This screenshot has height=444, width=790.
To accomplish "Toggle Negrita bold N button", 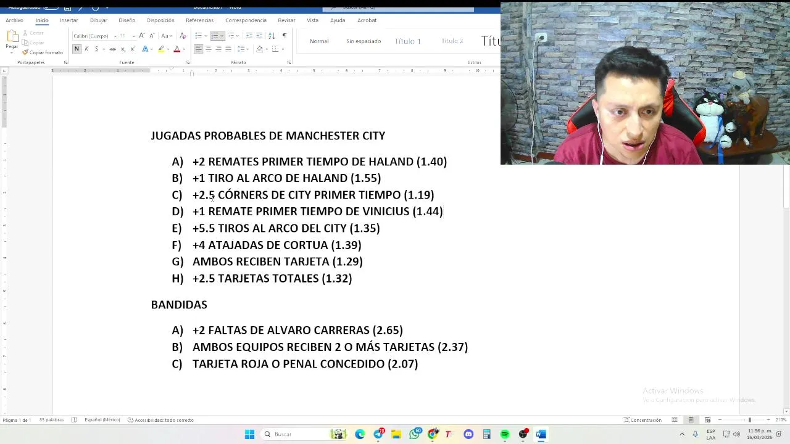I will (77, 49).
